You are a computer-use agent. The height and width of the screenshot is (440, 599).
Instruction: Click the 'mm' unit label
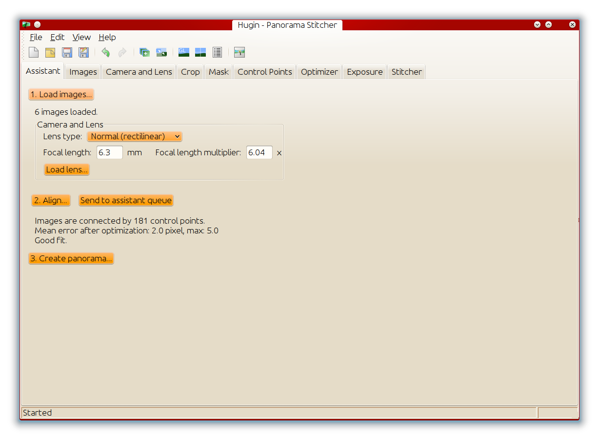coord(135,152)
